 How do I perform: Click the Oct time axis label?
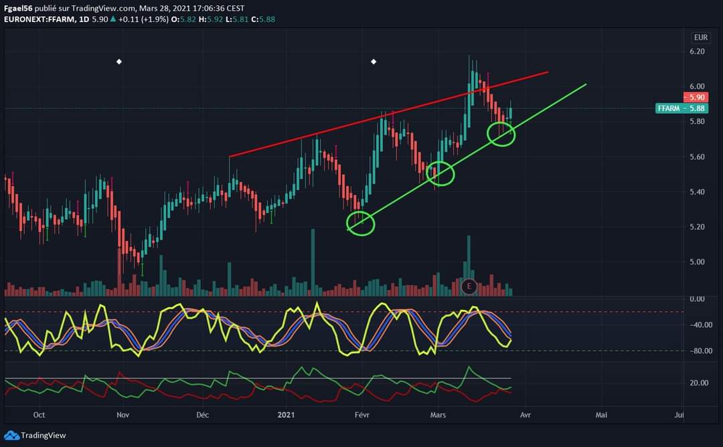(x=39, y=415)
